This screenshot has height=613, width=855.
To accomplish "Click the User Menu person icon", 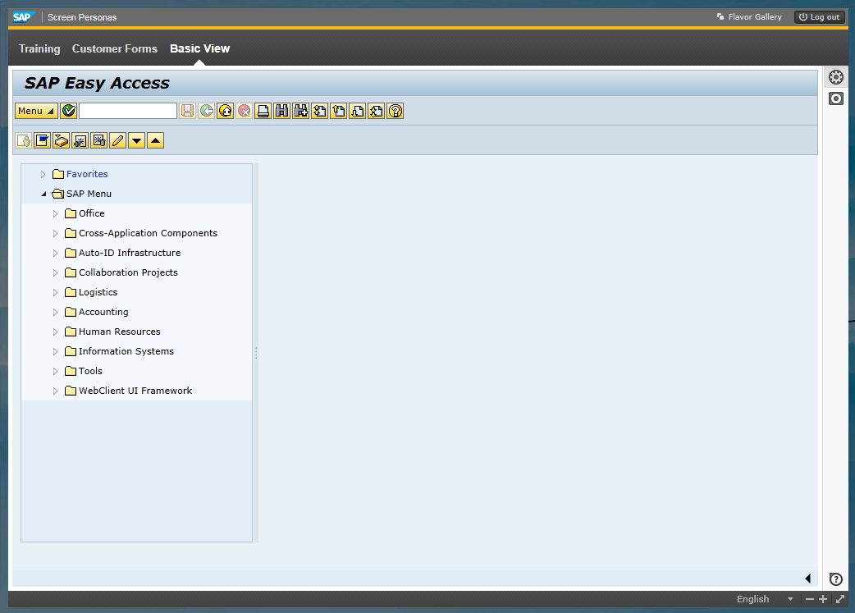I will (24, 140).
